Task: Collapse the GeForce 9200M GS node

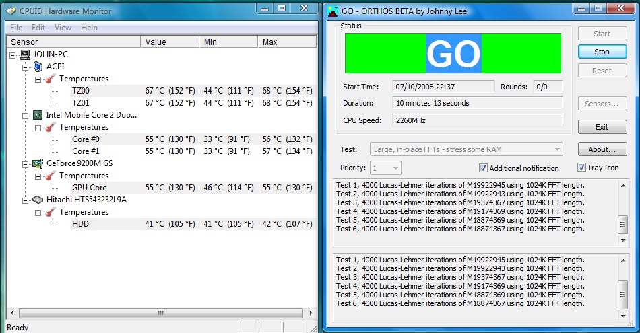Action: tap(26, 164)
